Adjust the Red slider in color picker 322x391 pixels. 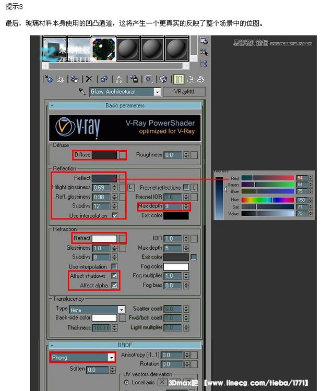268,178
